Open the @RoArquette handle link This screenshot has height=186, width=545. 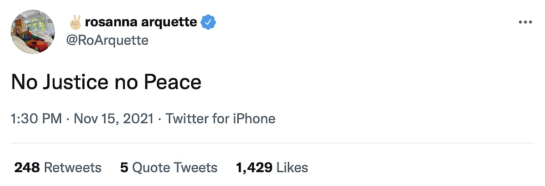107,40
